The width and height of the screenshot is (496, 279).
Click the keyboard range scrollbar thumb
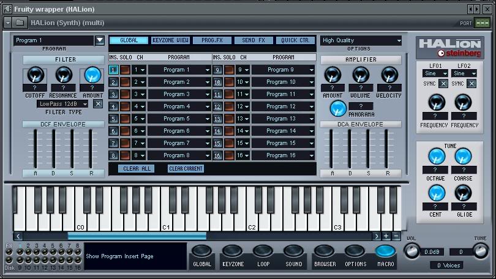pyautogui.click(x=137, y=236)
